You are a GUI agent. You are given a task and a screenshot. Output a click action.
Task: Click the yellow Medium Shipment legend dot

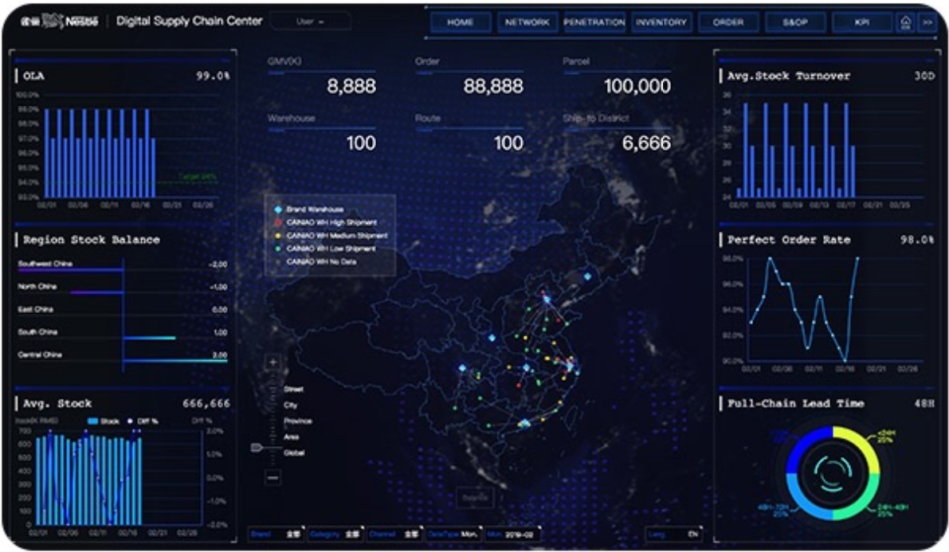pos(278,236)
